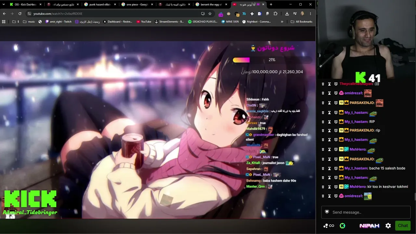Close the active YouTube tab
The width and height of the screenshot is (416, 234).
point(263,5)
